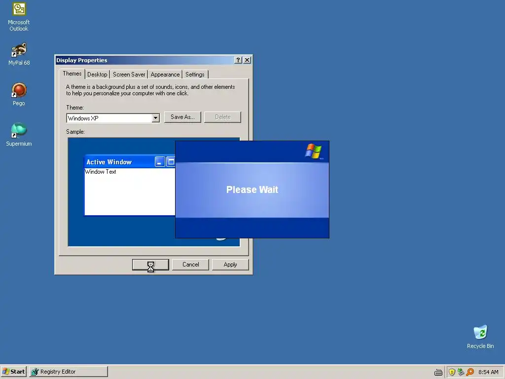
Task: Click the orange magnifier tray icon
Action: [x=470, y=372]
